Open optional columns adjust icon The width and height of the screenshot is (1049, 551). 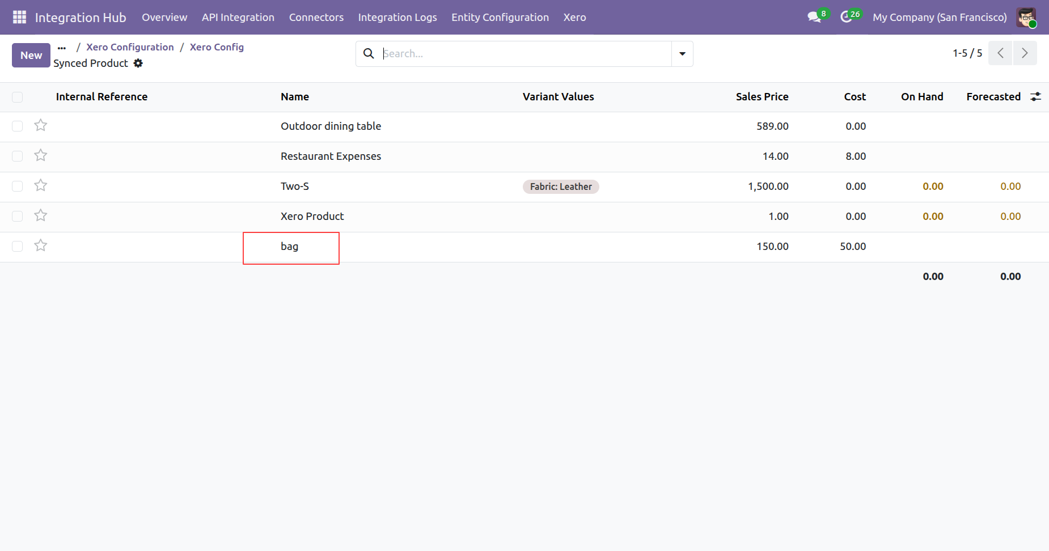click(x=1035, y=97)
